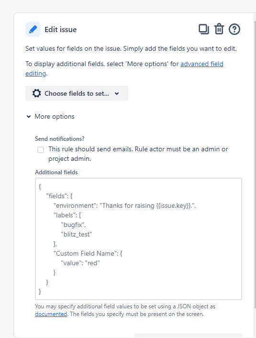
Task: Click inside the Additional fields JSON box
Action: (x=138, y=239)
